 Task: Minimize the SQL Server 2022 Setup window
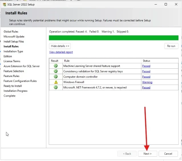[156, 4]
